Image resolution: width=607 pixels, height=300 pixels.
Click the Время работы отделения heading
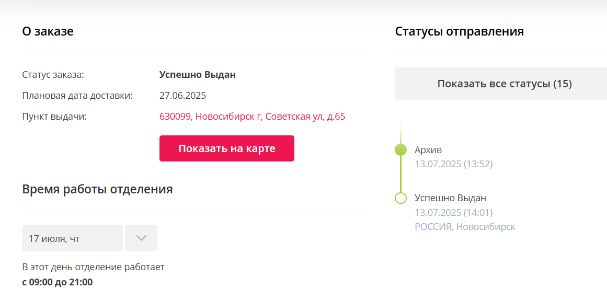98,189
